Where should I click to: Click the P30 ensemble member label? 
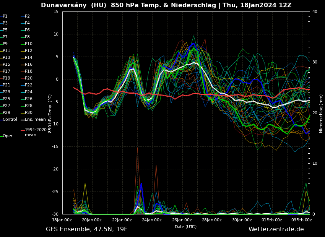click(x=29, y=113)
